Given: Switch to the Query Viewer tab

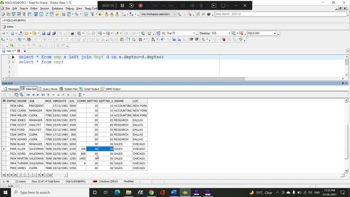Looking at the screenshot, I should tap(48, 89).
